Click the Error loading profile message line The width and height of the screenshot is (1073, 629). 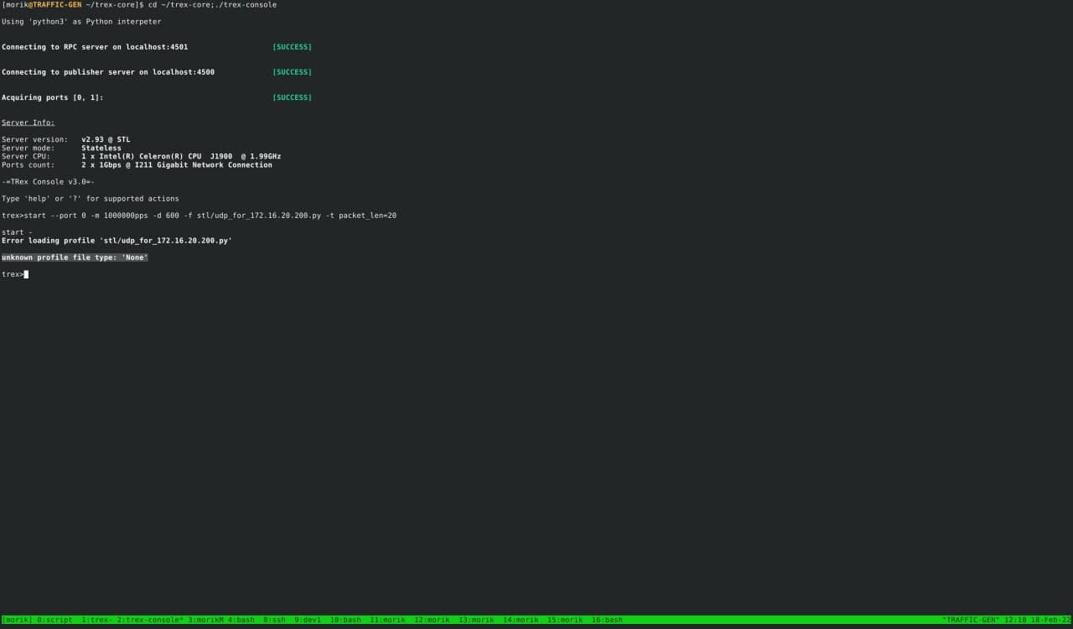tap(117, 241)
